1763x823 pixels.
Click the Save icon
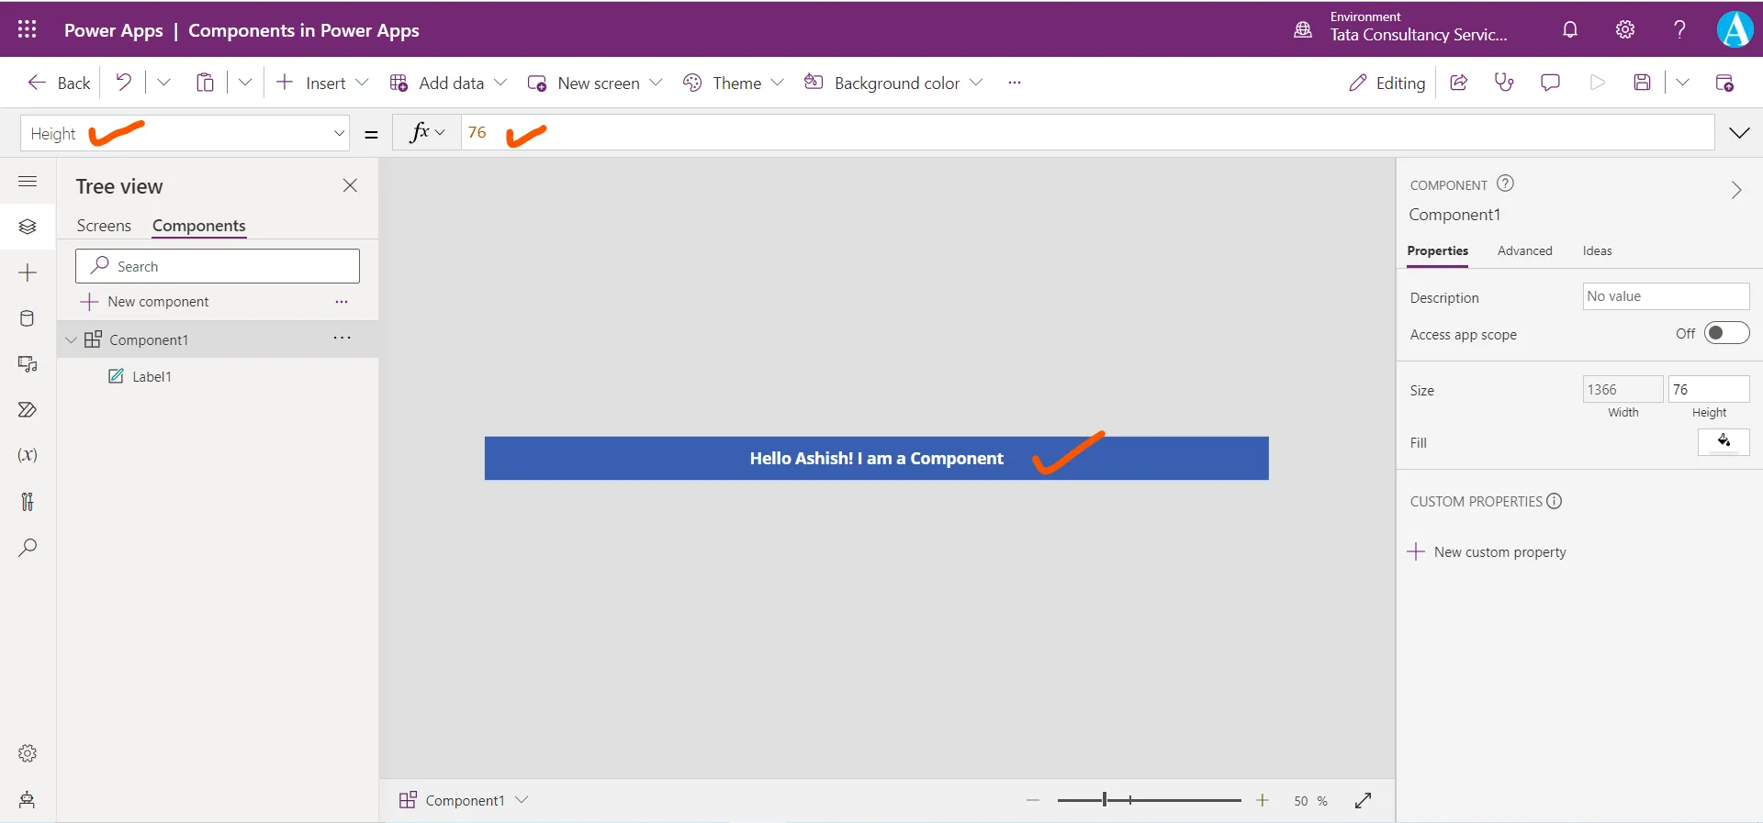(x=1643, y=83)
